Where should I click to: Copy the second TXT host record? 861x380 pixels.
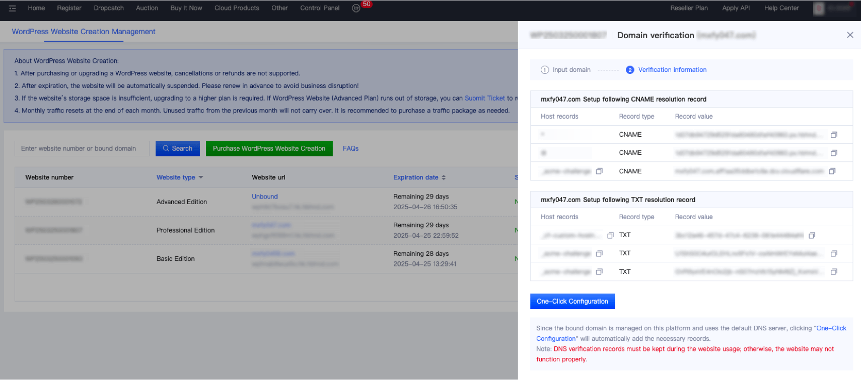pos(599,253)
